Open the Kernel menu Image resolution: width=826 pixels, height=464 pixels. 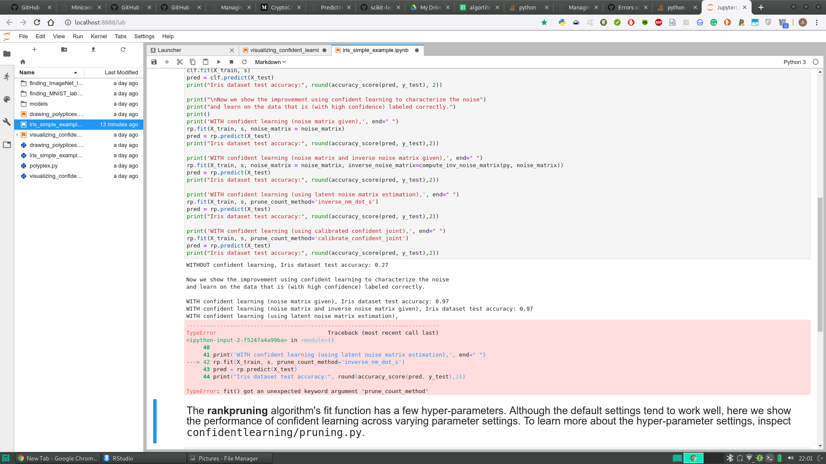pyautogui.click(x=99, y=36)
